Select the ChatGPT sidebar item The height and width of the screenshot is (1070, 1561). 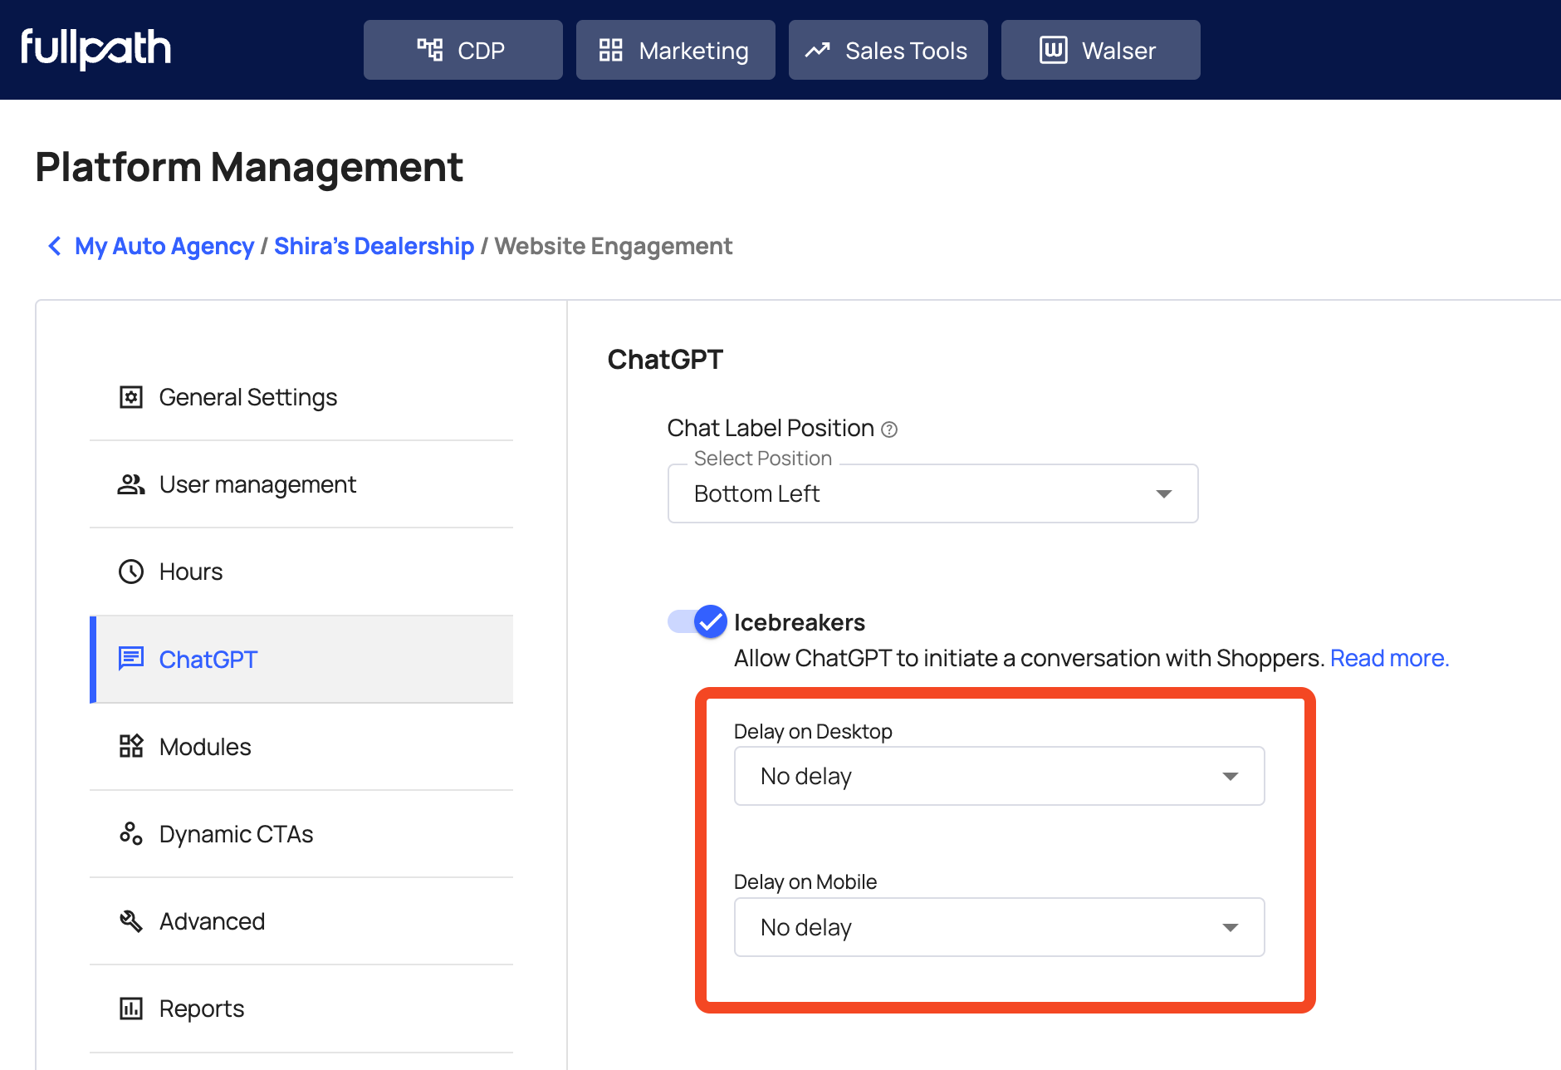pos(208,660)
